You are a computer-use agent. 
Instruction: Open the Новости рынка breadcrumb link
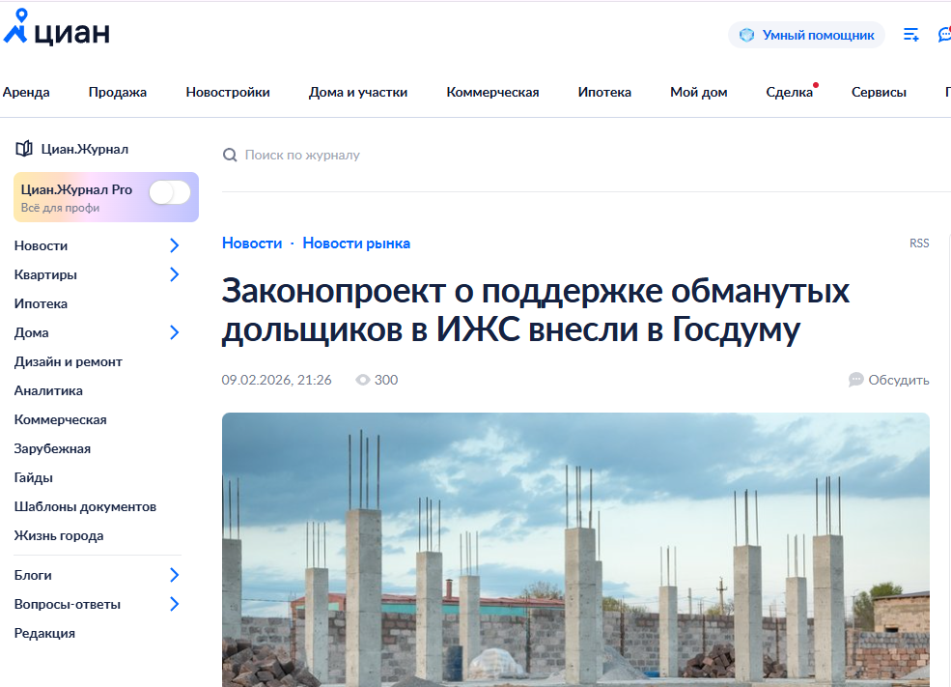pyautogui.click(x=355, y=243)
